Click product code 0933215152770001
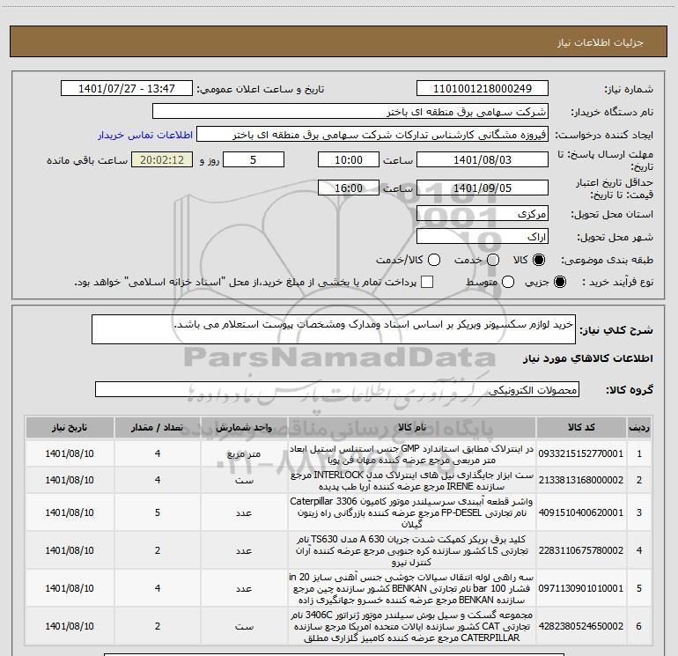678x656 pixels. (581, 453)
